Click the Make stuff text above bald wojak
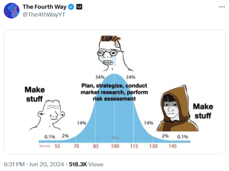 pos(35,94)
